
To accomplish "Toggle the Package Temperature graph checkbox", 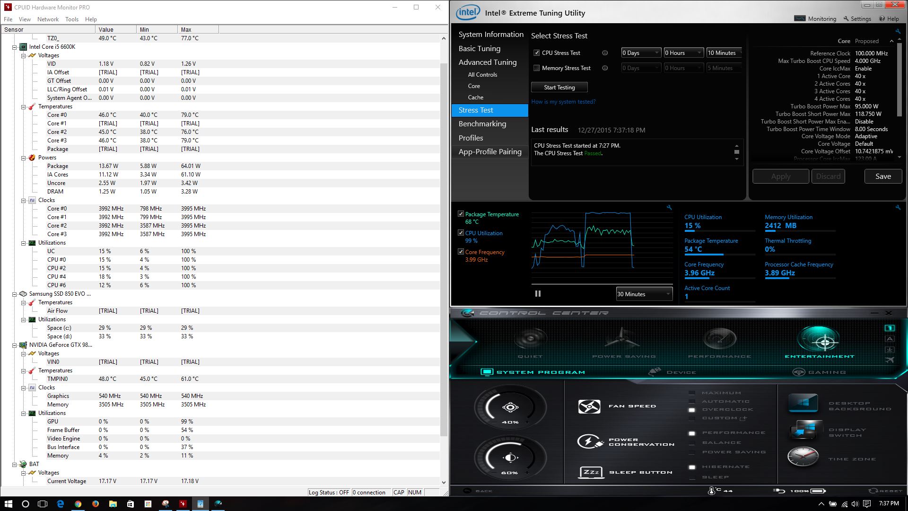I will pos(461,214).
